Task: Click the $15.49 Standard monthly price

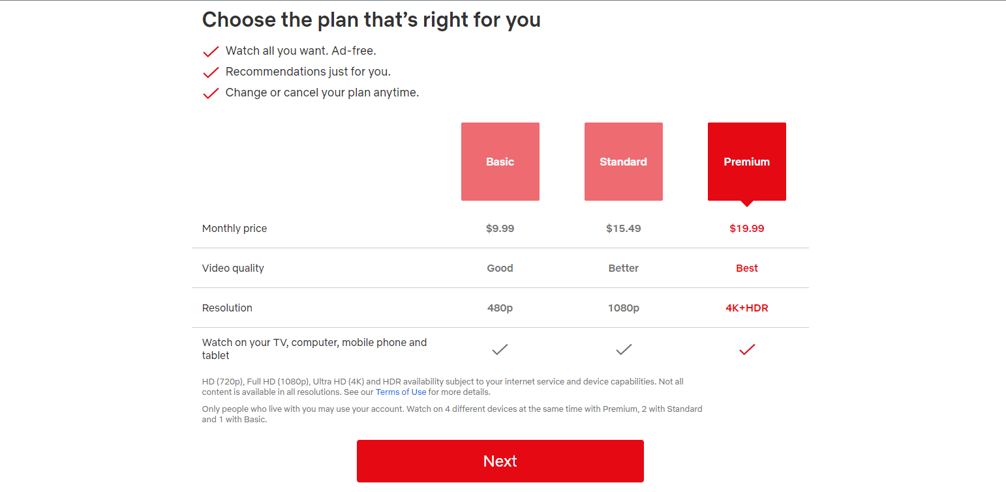Action: 624,229
